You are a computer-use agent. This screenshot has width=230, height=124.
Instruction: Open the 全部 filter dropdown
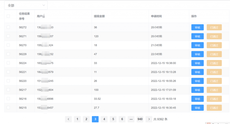tap(26, 5)
